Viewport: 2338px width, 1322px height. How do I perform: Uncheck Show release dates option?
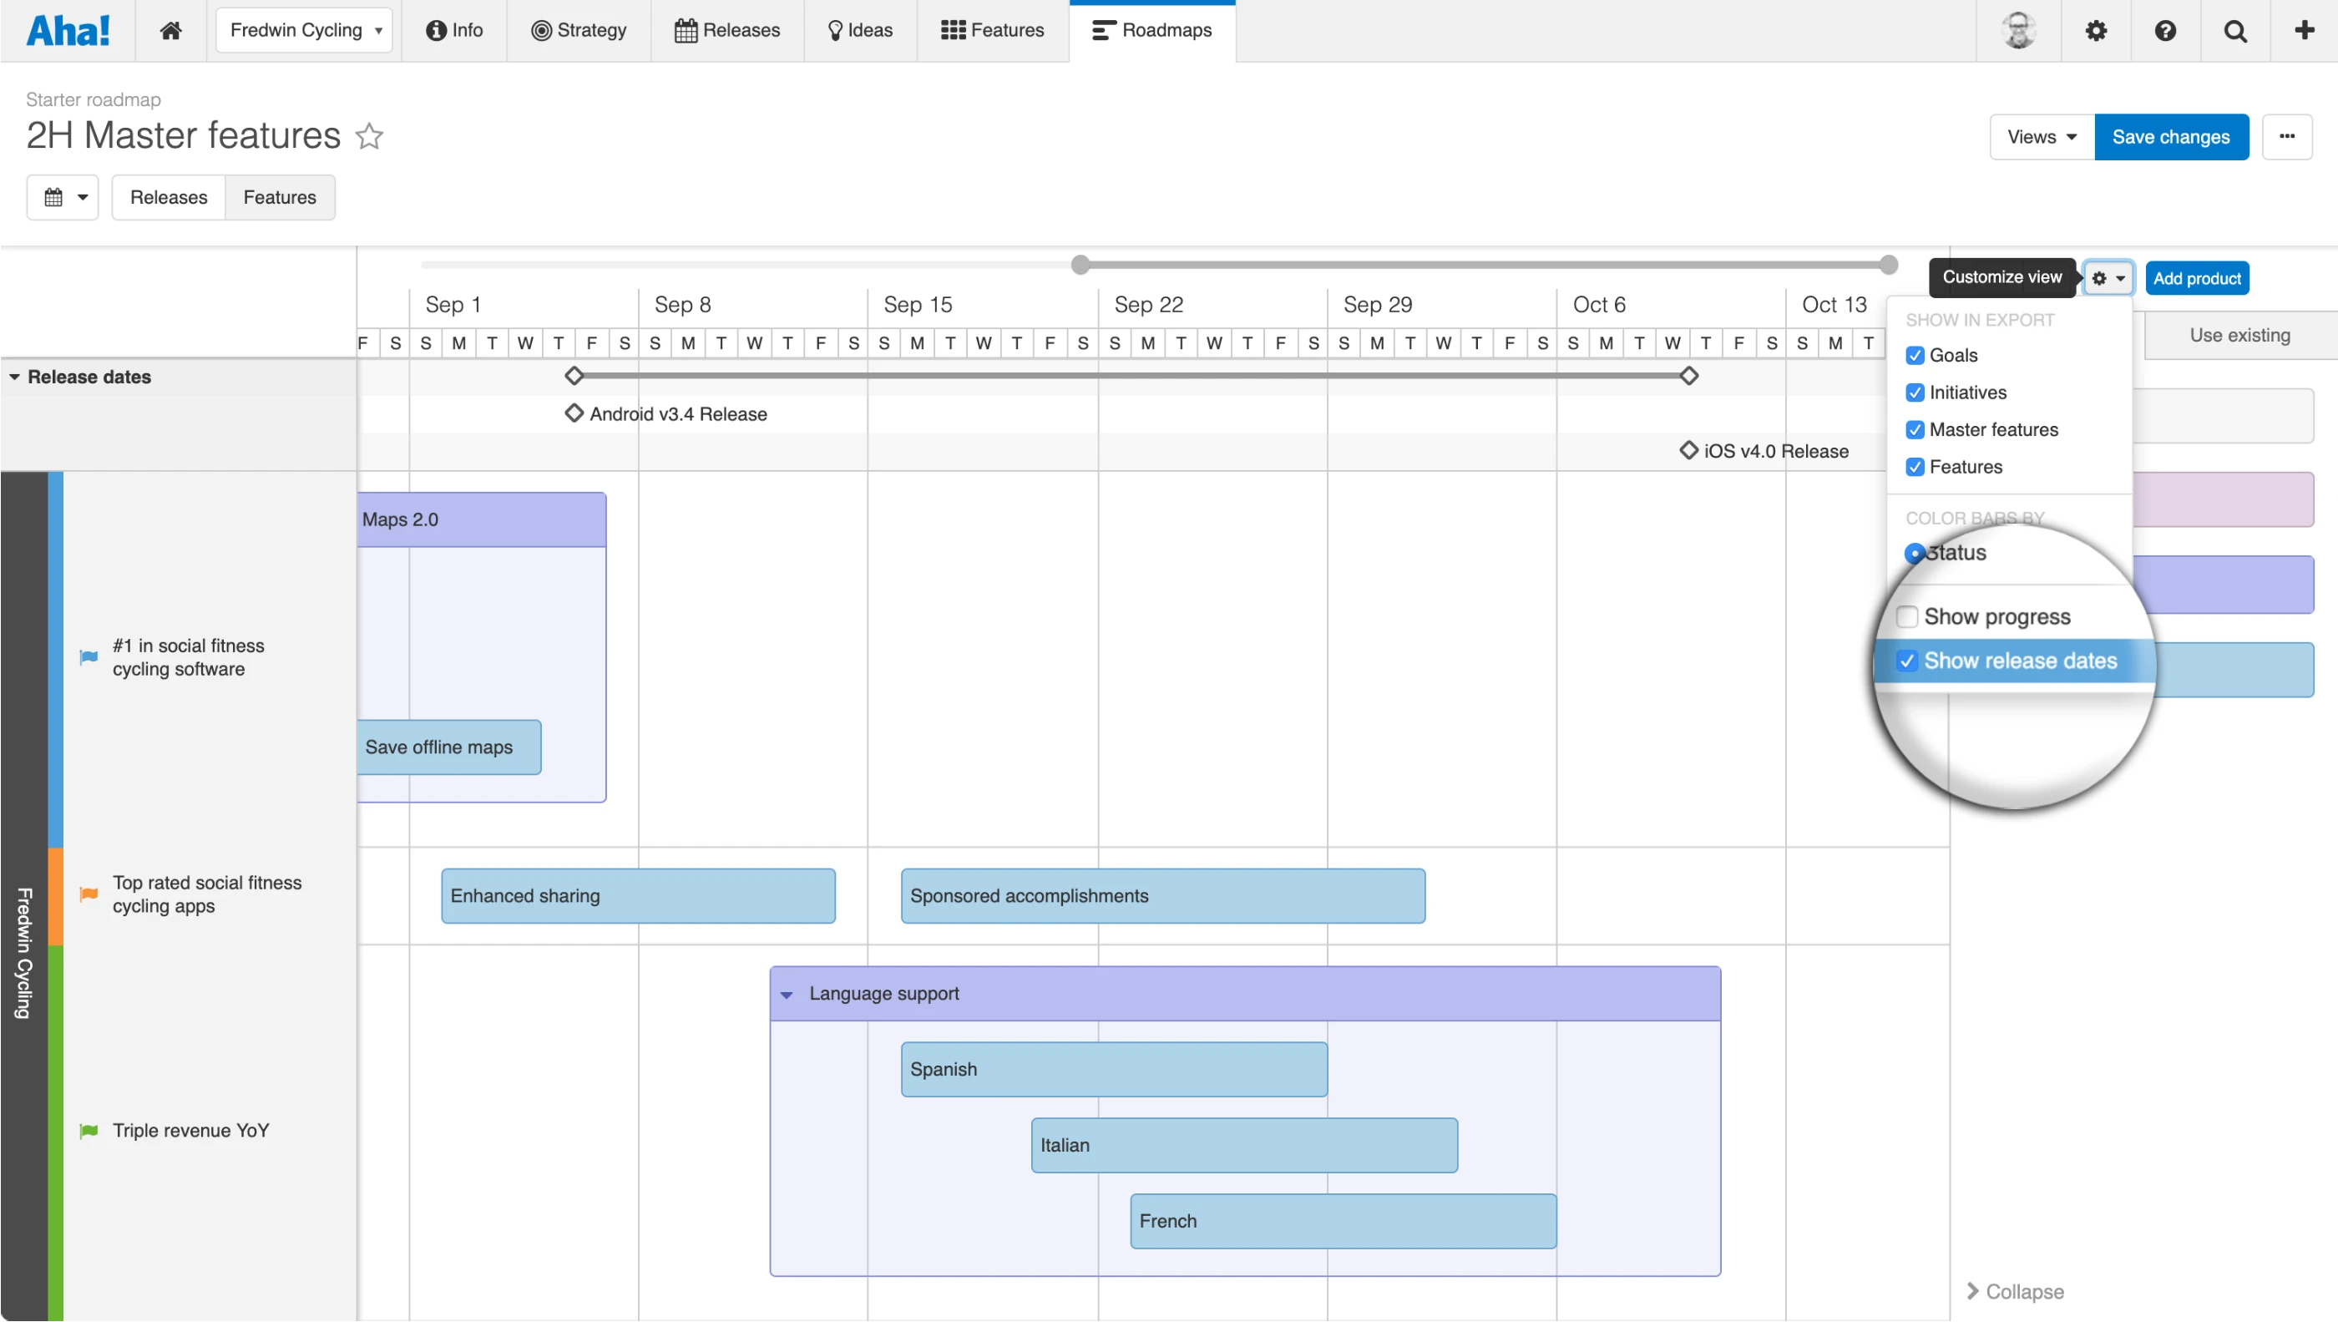point(1908,661)
